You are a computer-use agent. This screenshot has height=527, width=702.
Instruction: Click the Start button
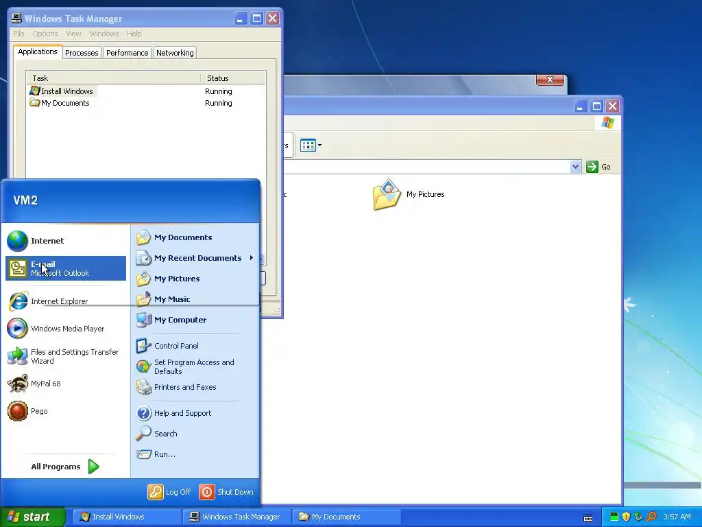pos(33,517)
